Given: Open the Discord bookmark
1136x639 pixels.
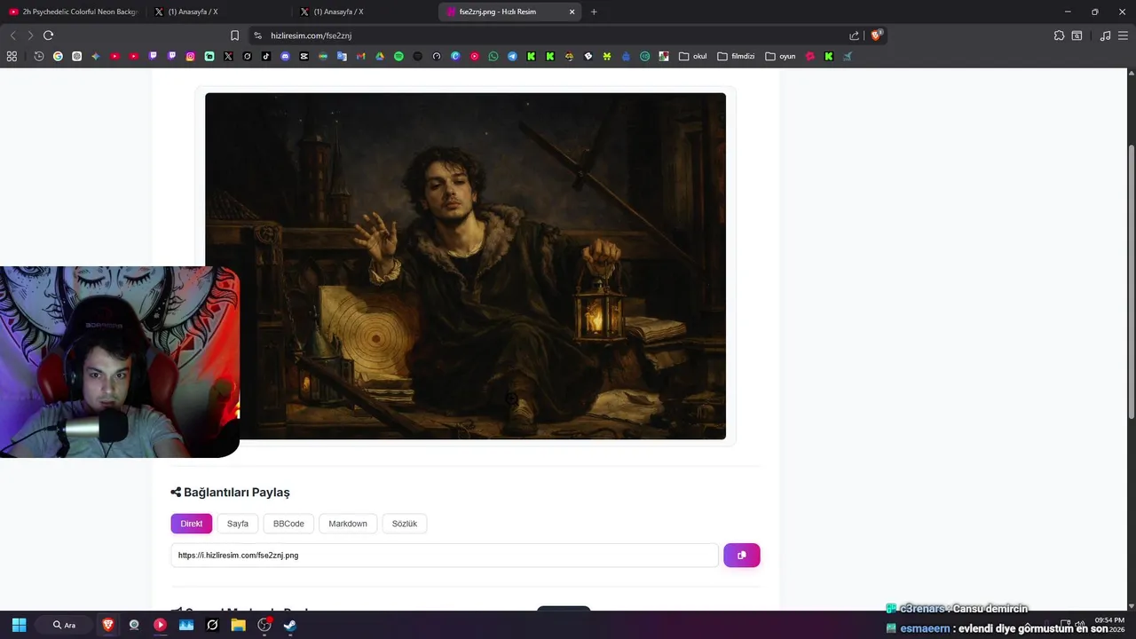Looking at the screenshot, I should coord(285,56).
